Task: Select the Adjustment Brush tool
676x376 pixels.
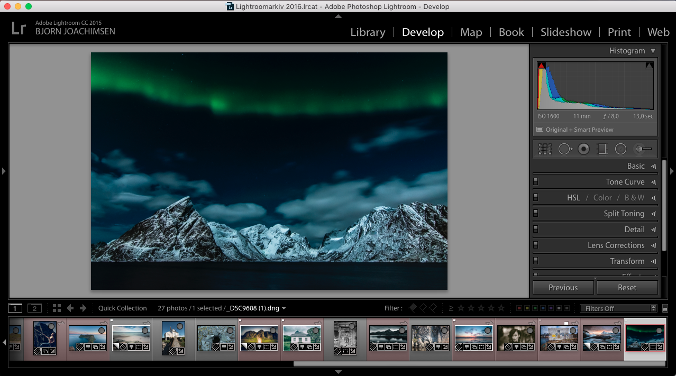Action: (x=643, y=149)
